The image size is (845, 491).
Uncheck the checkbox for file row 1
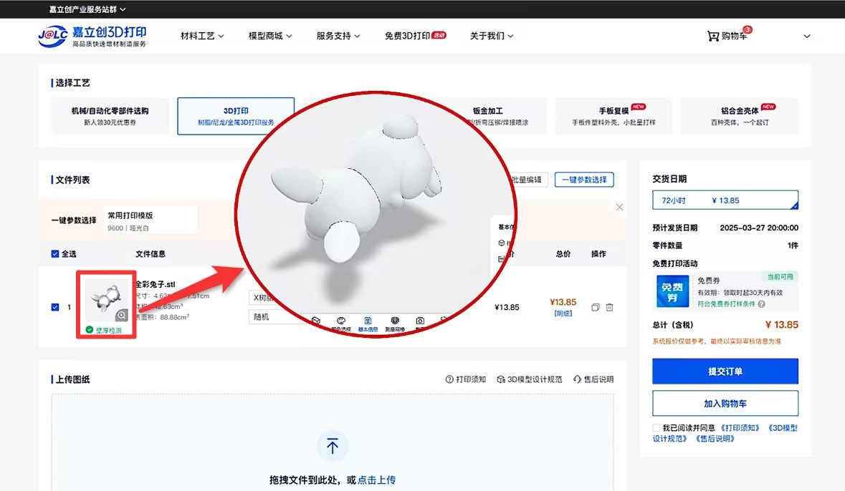pyautogui.click(x=56, y=307)
